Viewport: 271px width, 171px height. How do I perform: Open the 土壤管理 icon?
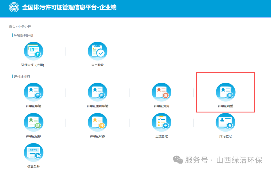(161, 122)
